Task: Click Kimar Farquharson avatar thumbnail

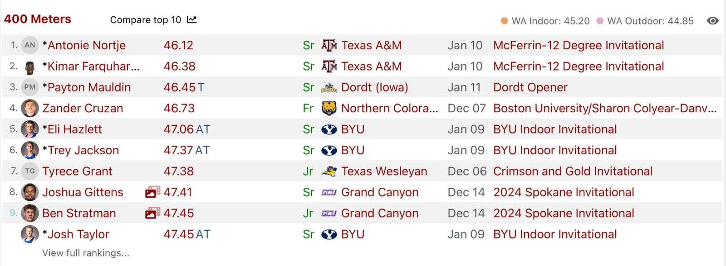Action: (30, 66)
